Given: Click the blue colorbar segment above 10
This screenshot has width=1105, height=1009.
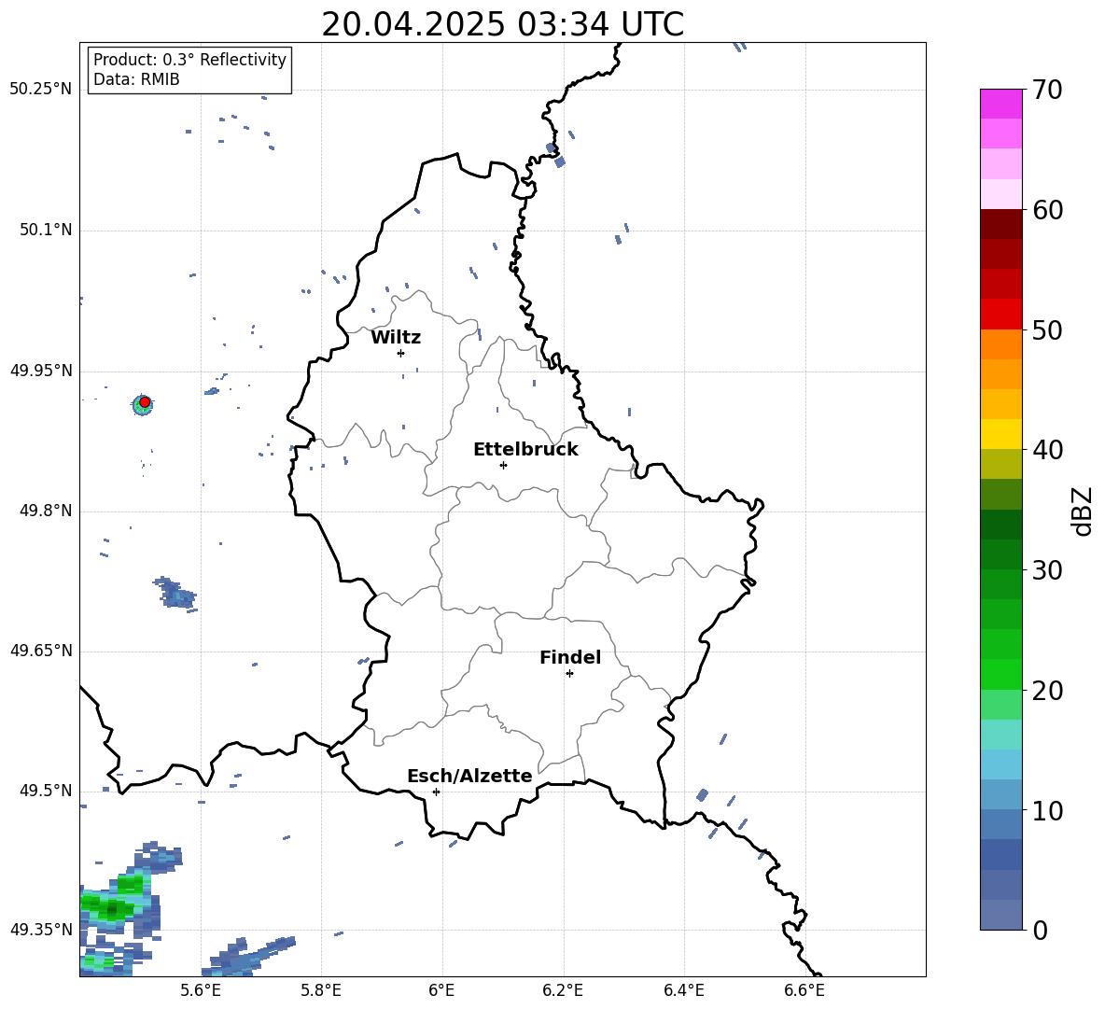Looking at the screenshot, I should click(1001, 794).
